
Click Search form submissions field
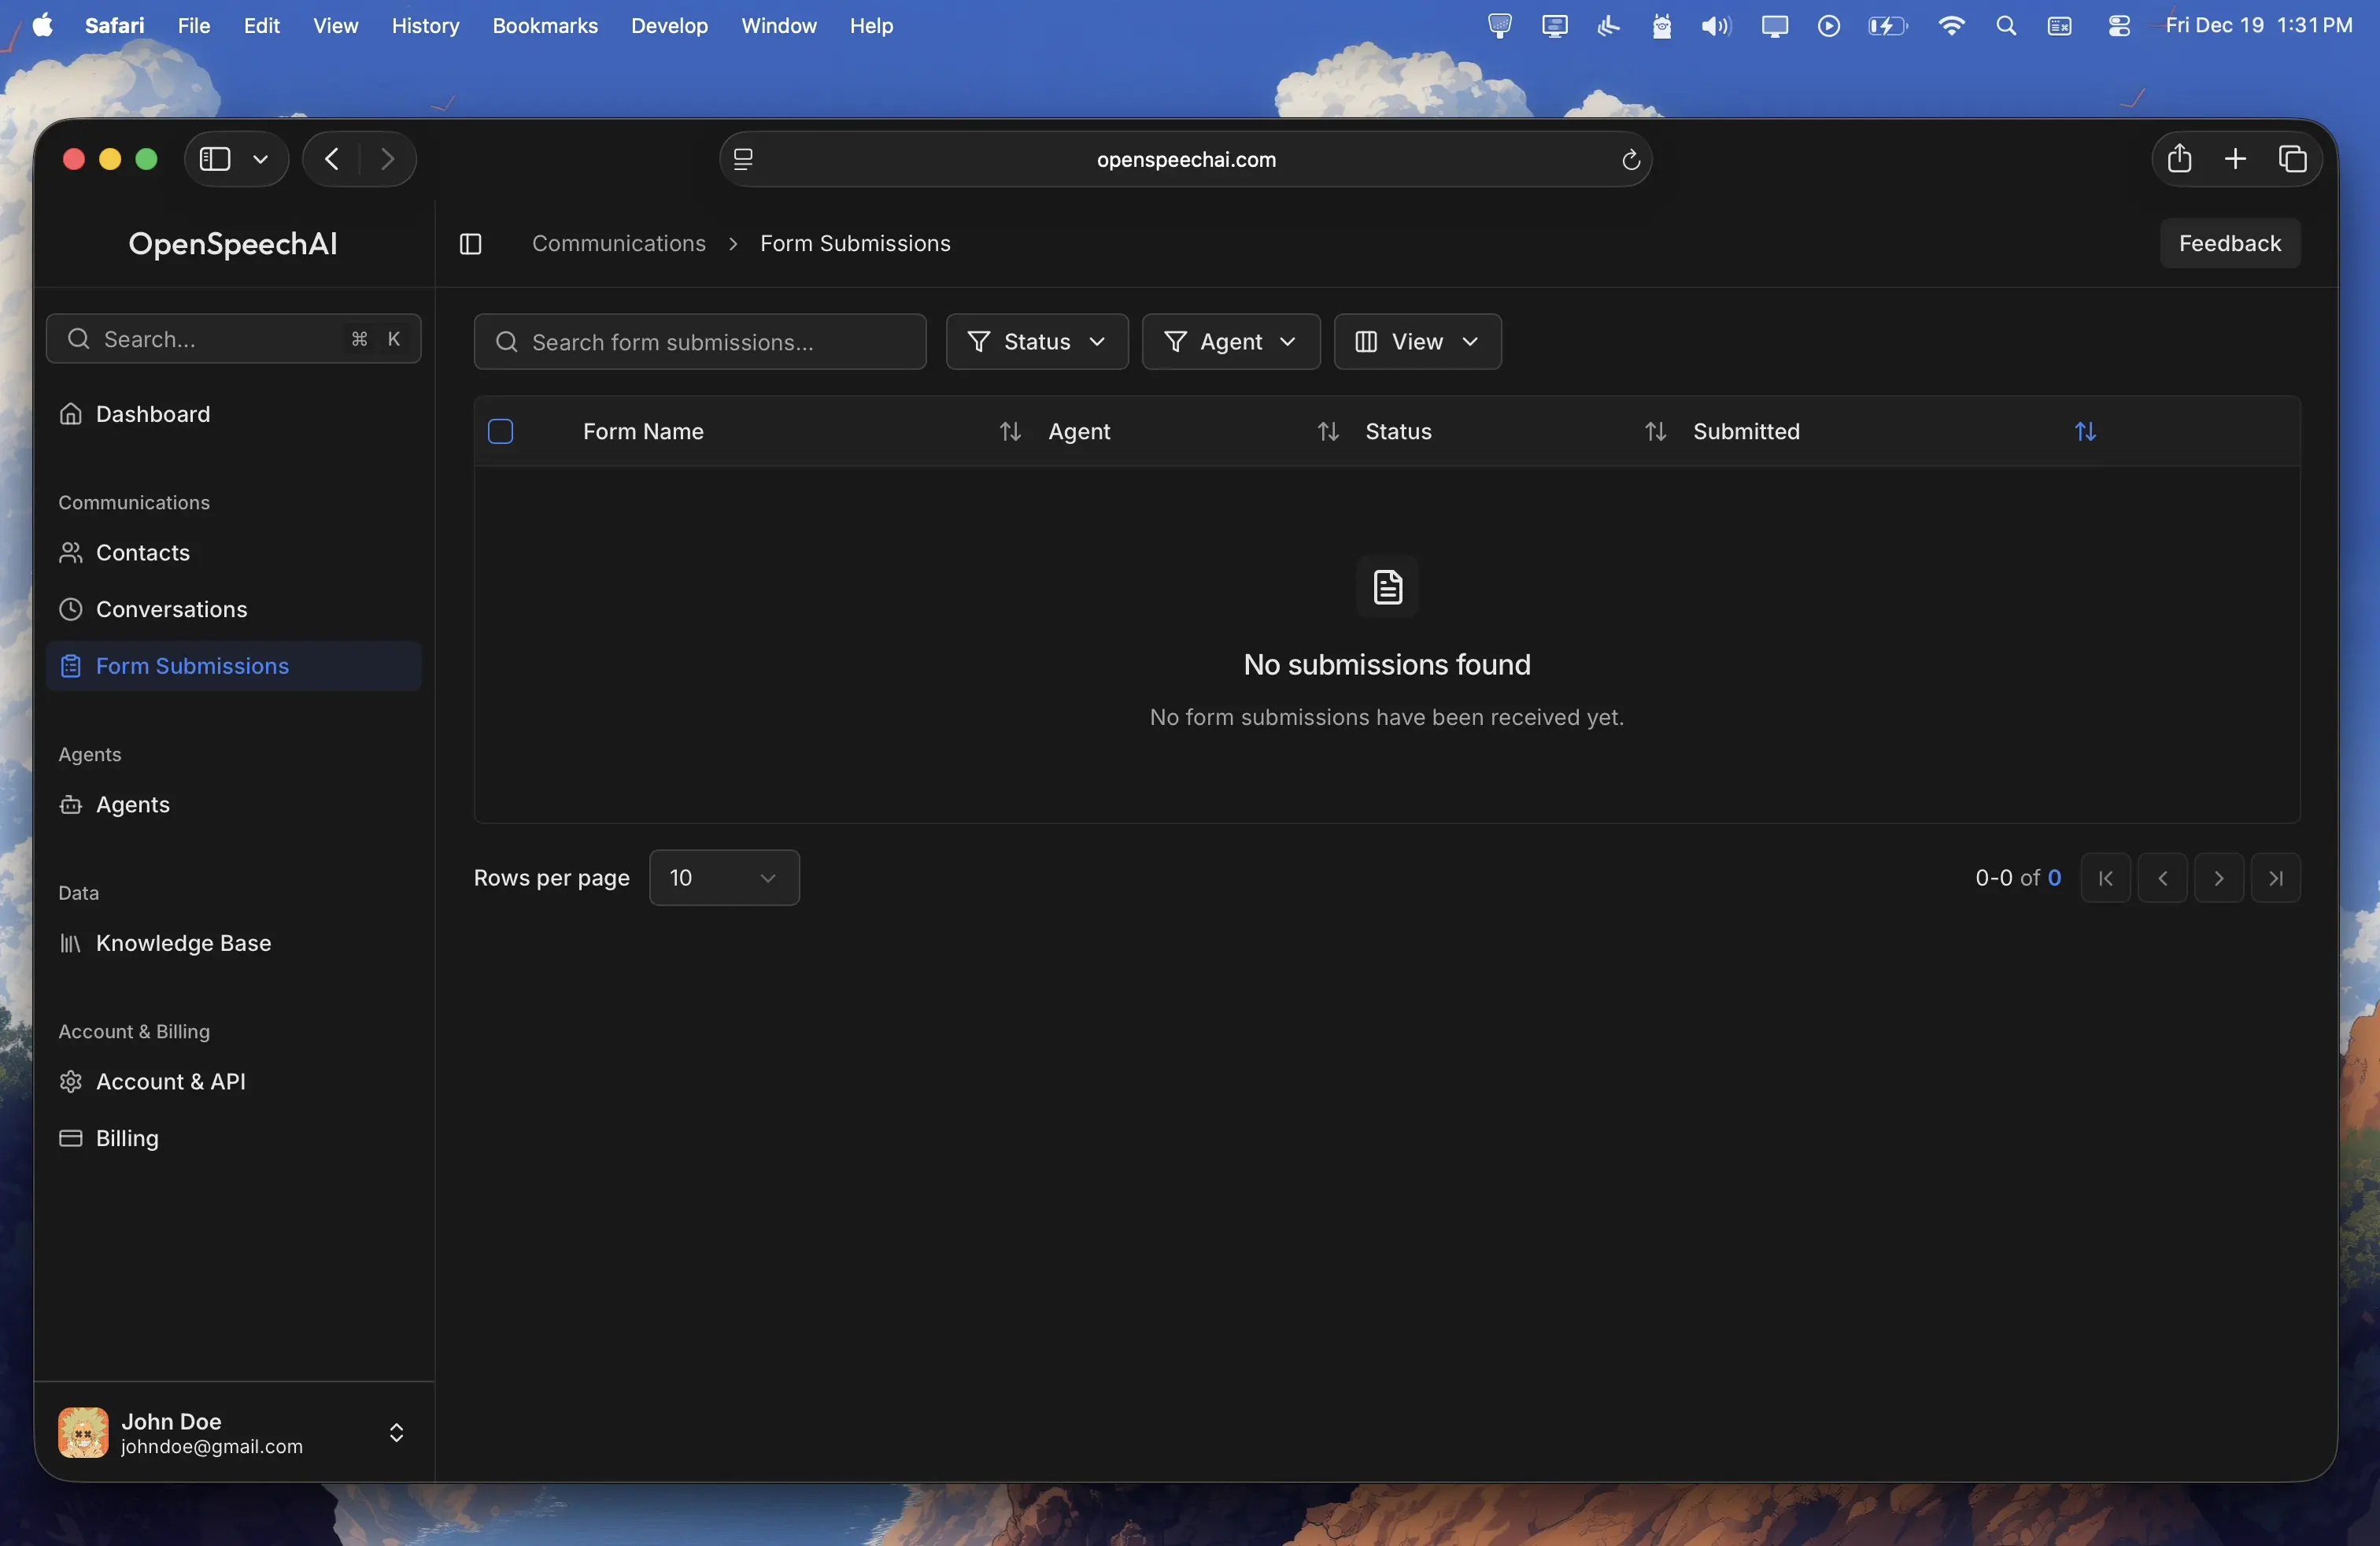click(x=700, y=342)
